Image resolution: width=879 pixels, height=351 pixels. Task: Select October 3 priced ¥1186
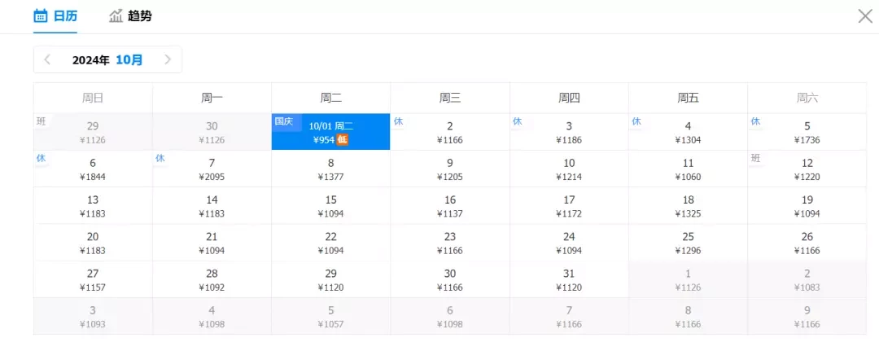click(x=569, y=132)
